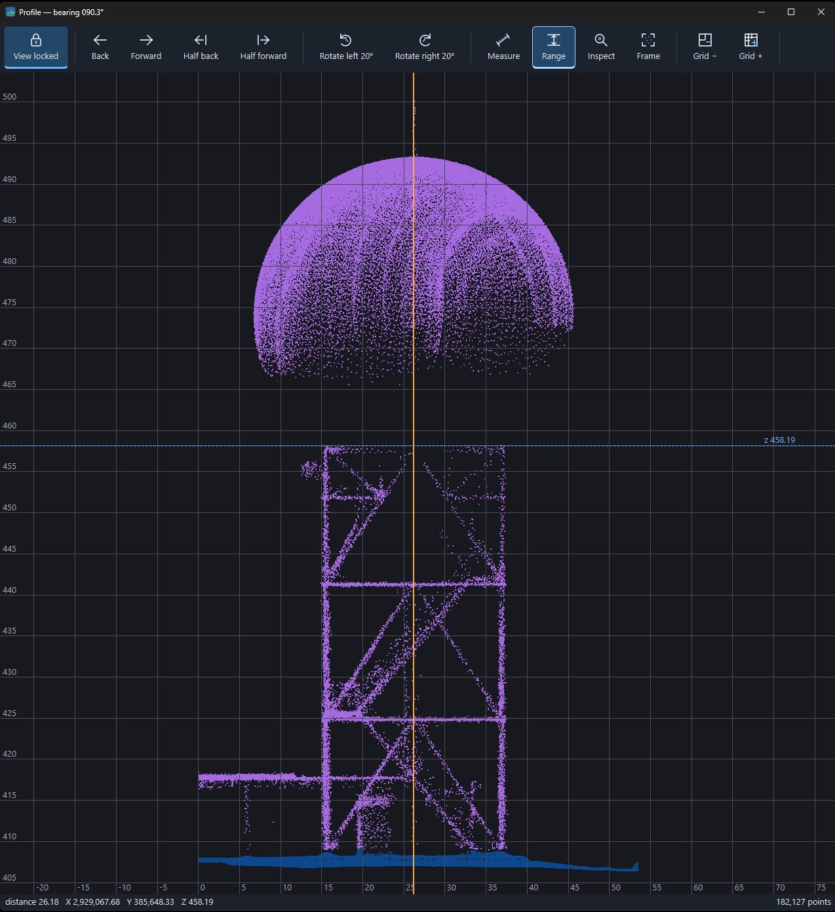The image size is (835, 912).
Task: Frame the point cloud in view
Action: (x=648, y=47)
